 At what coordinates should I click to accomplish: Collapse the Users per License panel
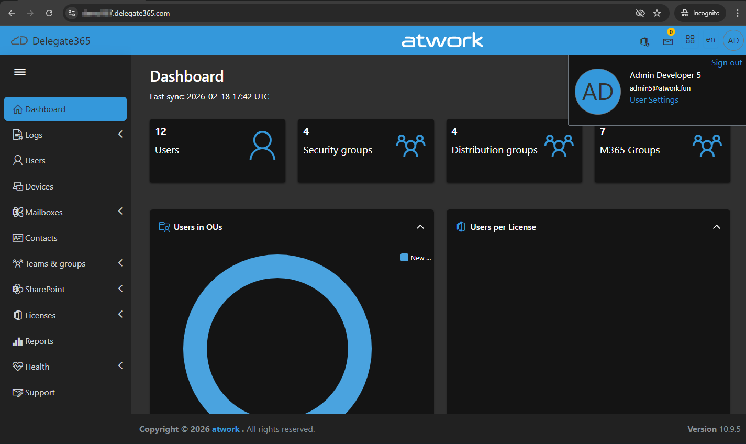tap(717, 227)
